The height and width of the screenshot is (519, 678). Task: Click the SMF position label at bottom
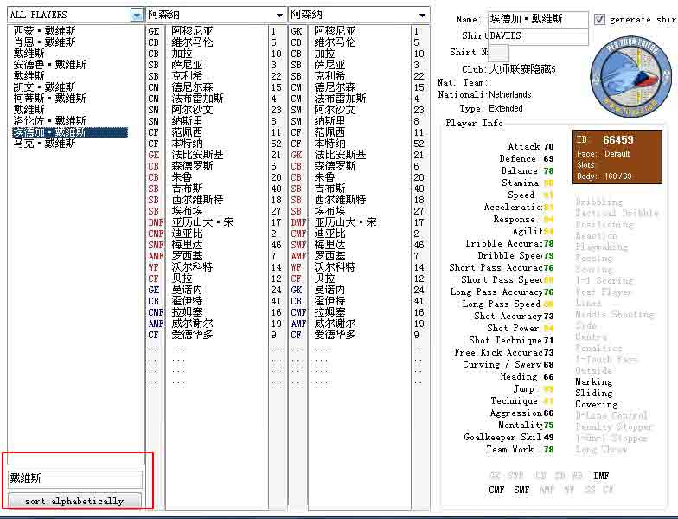click(521, 490)
